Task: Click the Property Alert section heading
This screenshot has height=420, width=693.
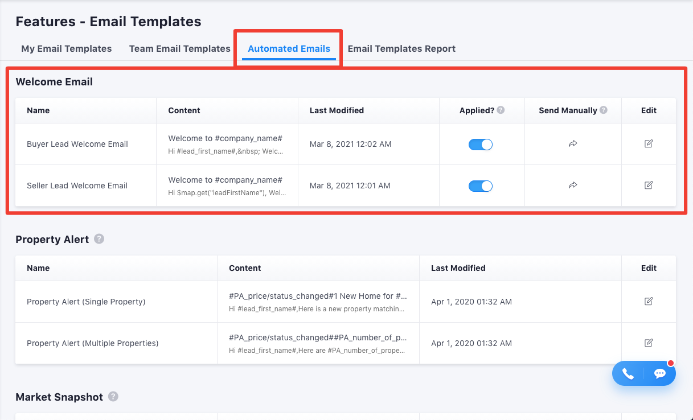Action: (52, 240)
